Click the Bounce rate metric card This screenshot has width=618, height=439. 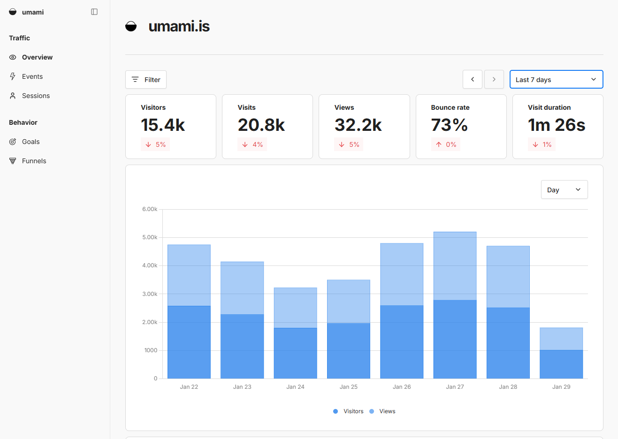coord(461,127)
